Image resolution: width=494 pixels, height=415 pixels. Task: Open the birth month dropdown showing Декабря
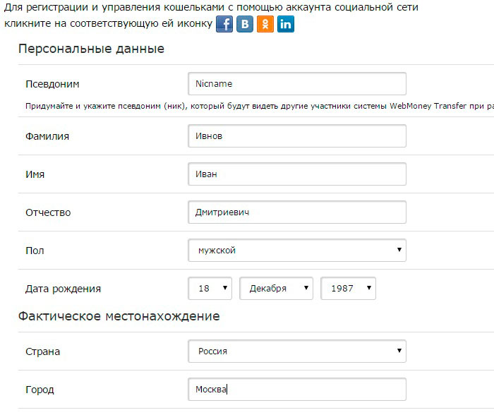click(x=277, y=289)
